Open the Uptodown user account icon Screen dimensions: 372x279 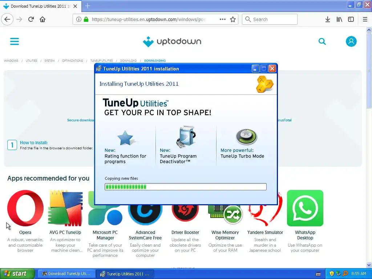(x=351, y=41)
